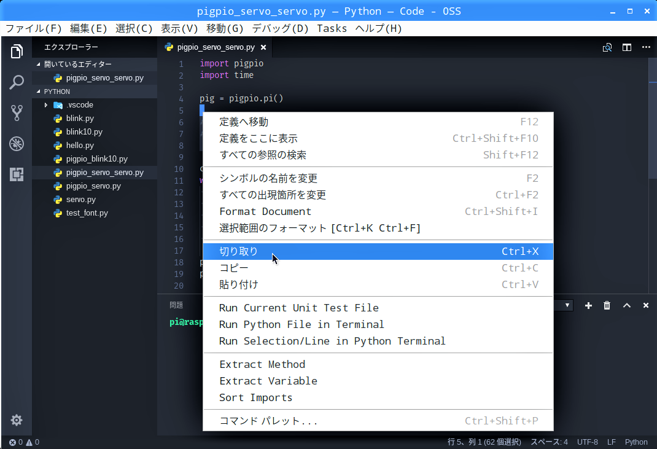Open the 表示(V) menu
Viewport: 657px width, 449px height.
coord(179,28)
